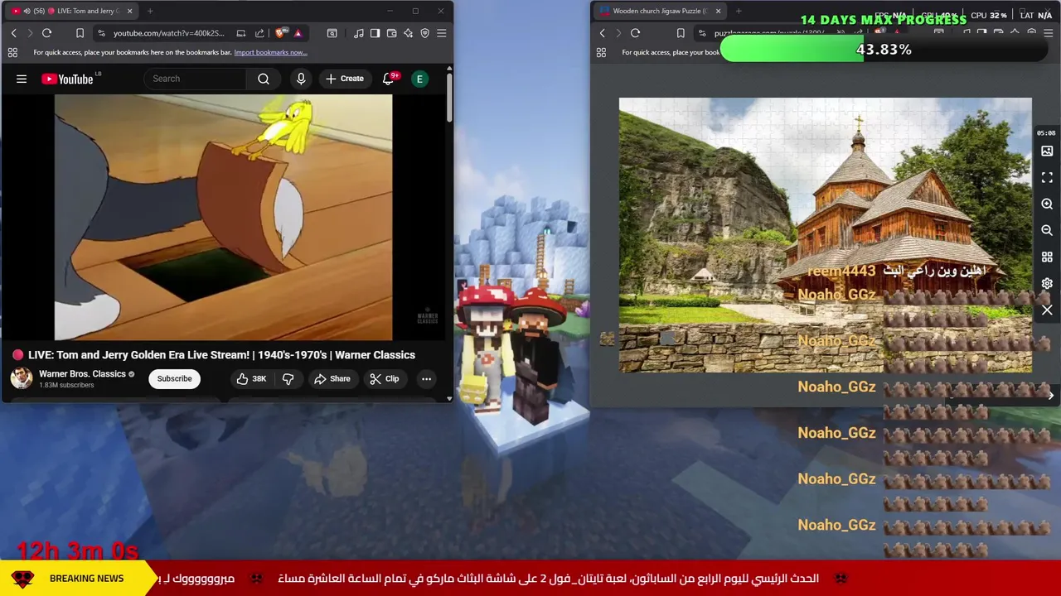Open the VPN shield icon in YouTube window
The height and width of the screenshot is (596, 1061).
(424, 33)
